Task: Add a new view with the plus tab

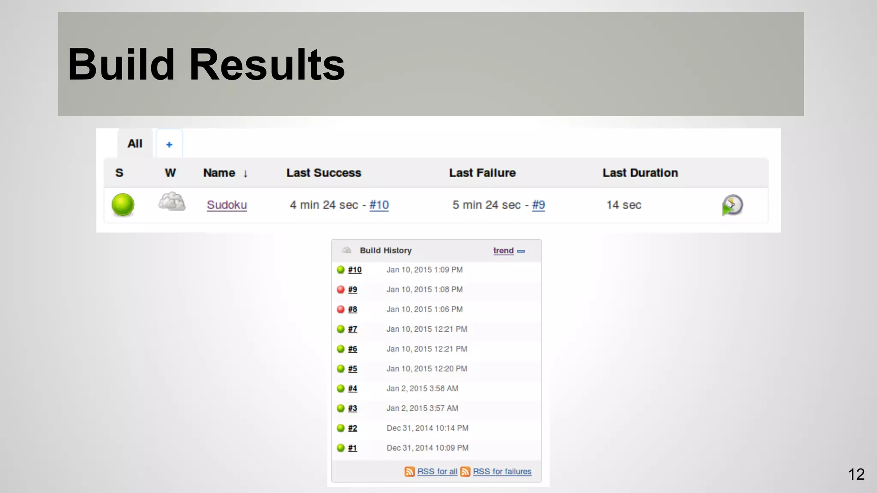Action: (x=169, y=144)
